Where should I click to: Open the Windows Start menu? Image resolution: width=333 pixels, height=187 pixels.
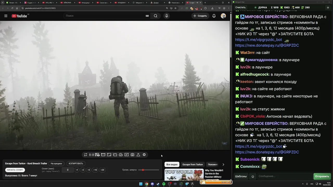click(x=141, y=184)
